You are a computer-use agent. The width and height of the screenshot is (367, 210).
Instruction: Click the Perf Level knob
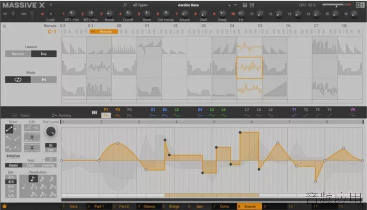coord(51,132)
